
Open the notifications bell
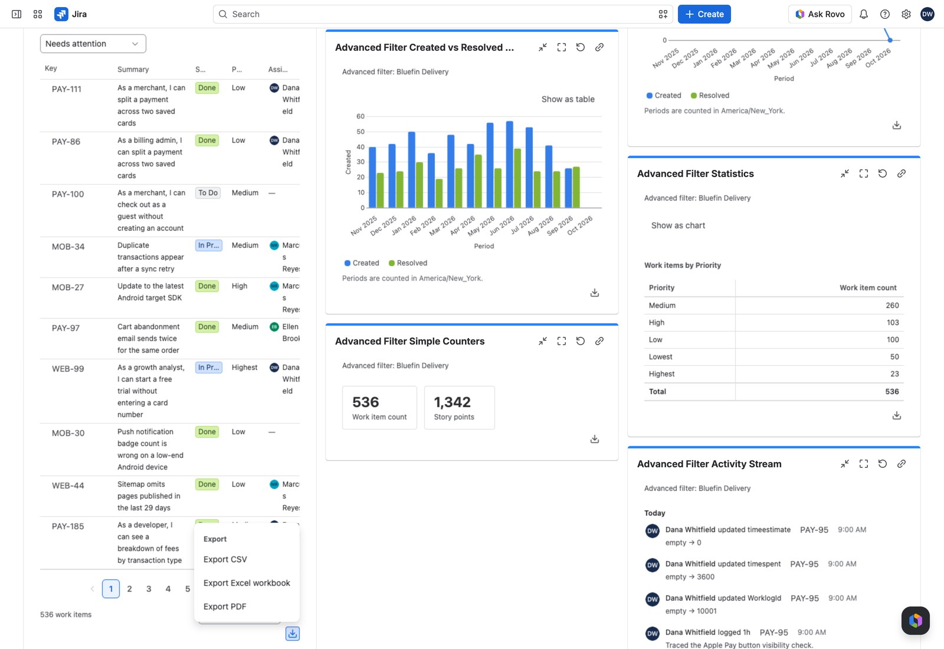point(864,14)
